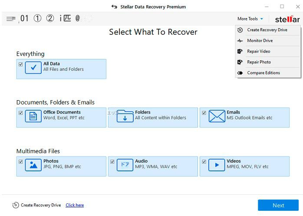The width and height of the screenshot is (303, 216).
Task: Collapse the More Tools dropdown arrow
Action: coord(262,19)
